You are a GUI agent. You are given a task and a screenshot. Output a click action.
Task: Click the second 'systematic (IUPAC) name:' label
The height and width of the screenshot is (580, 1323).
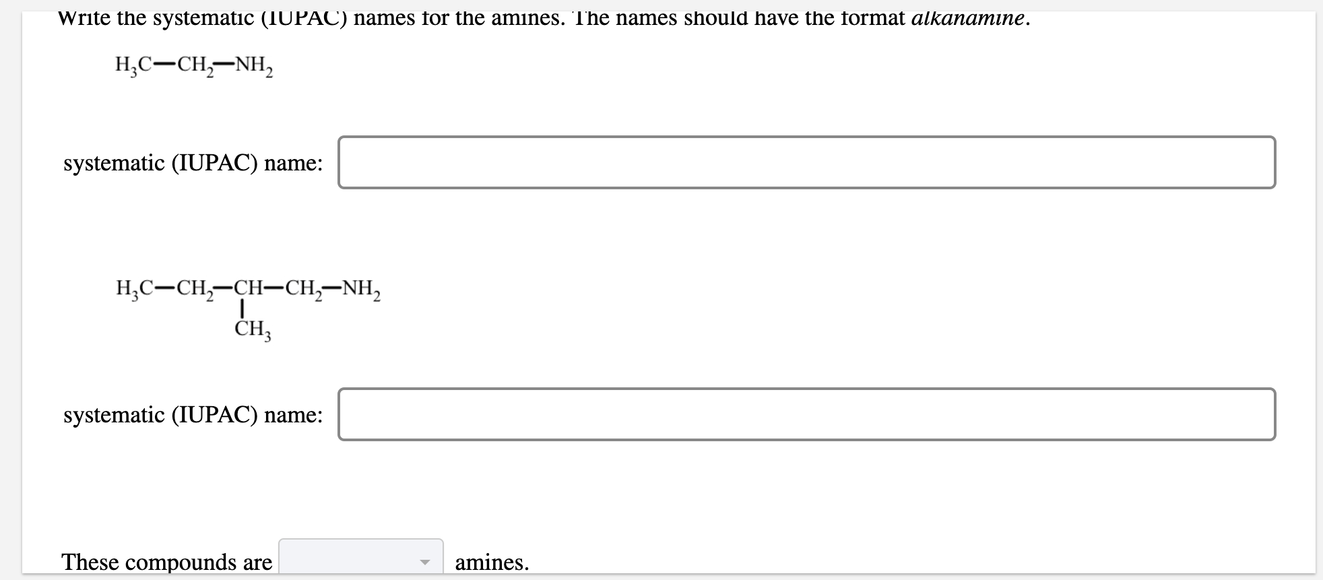[x=193, y=415]
